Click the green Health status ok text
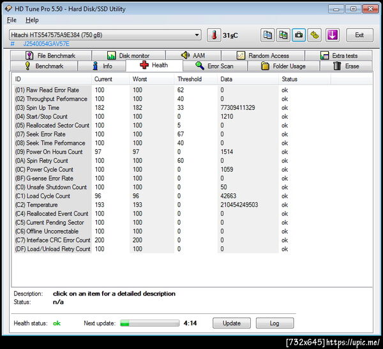This screenshot has width=383, height=349. pos(57,323)
